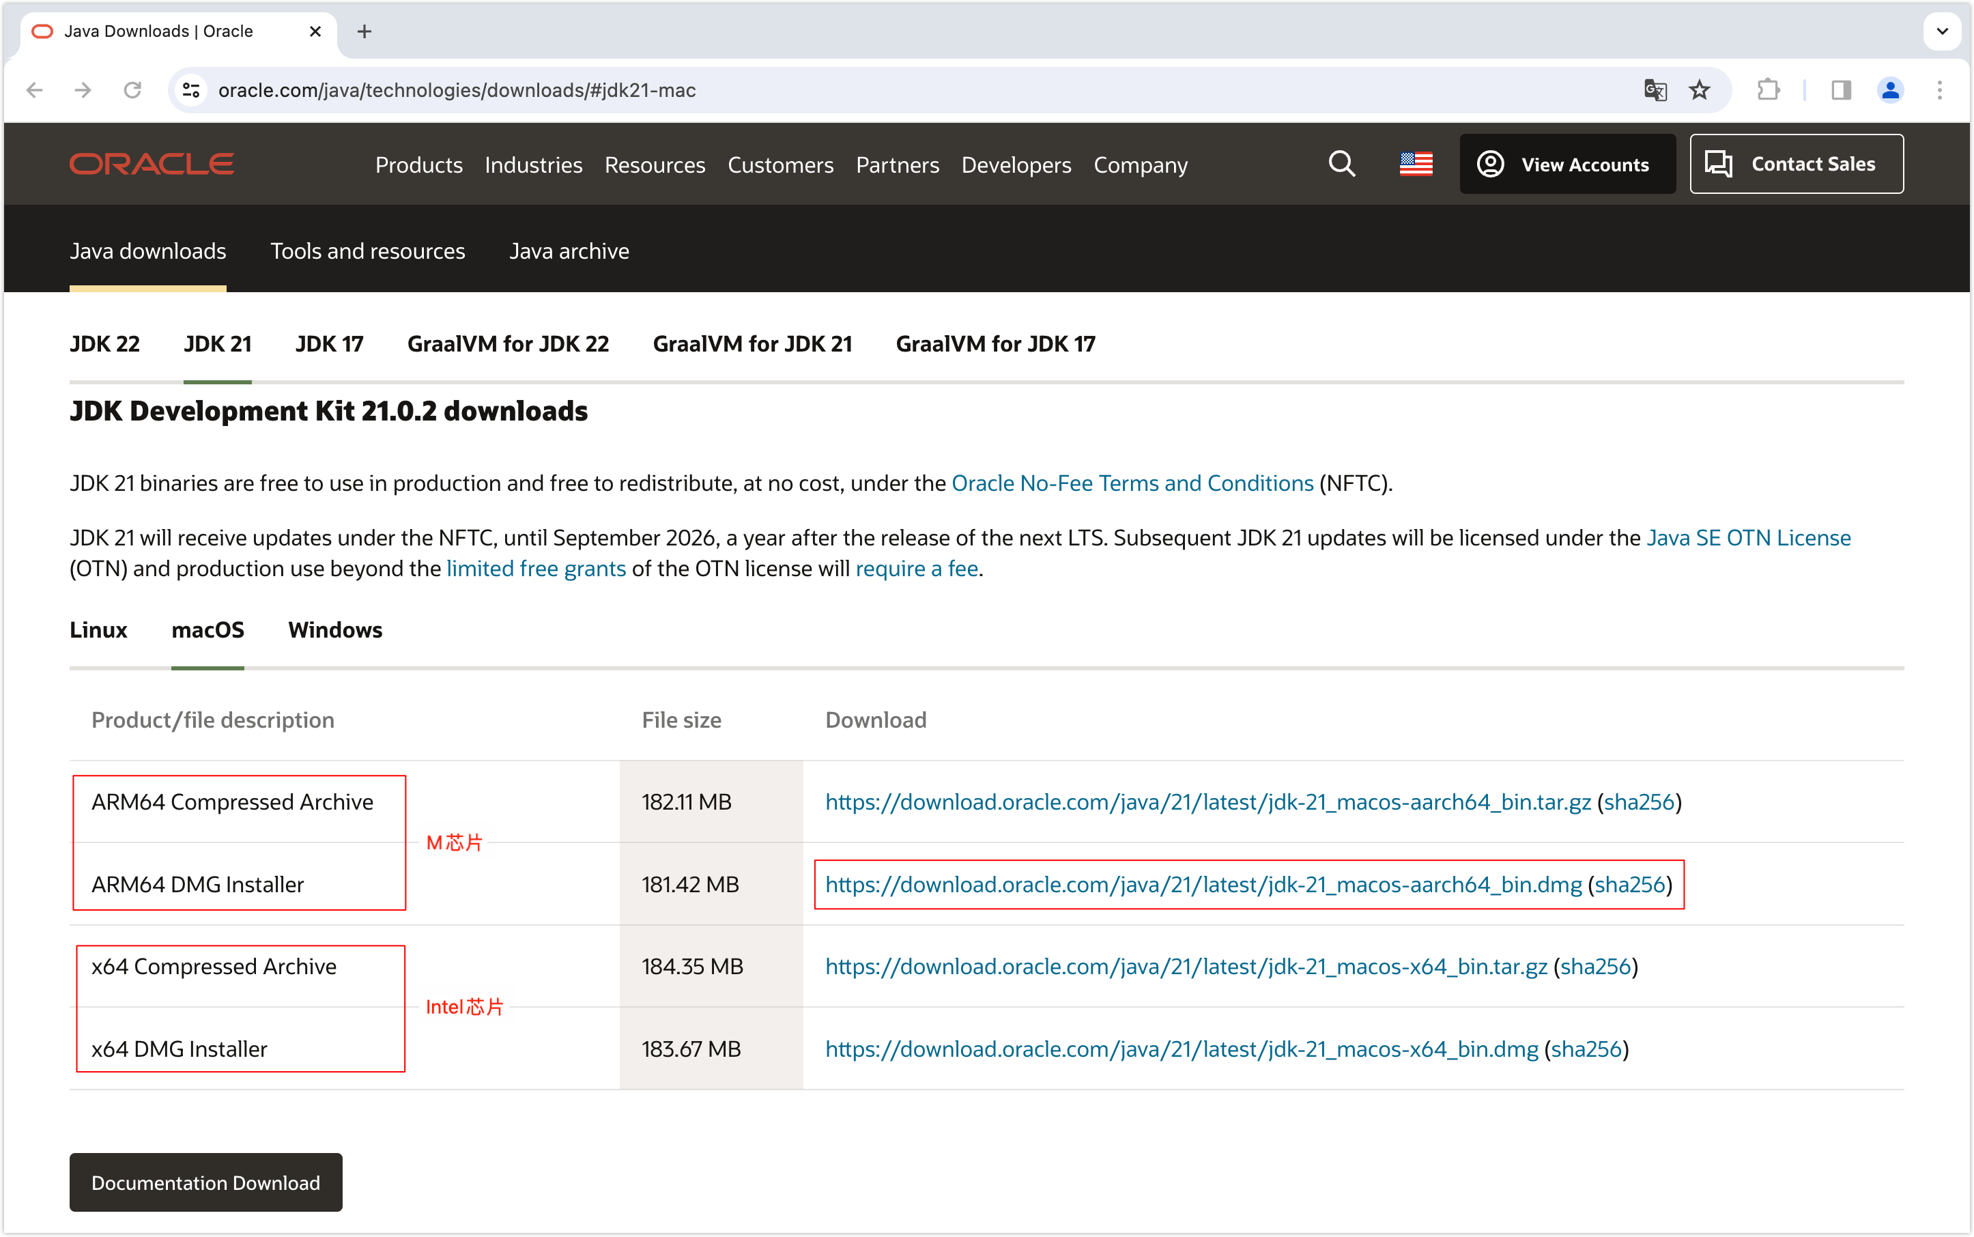Select the US flag language selector

click(1415, 164)
